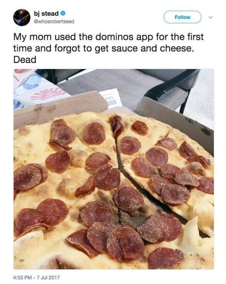Open bj stead's profile avatar
This screenshot has width=226, height=284.
(22, 18)
